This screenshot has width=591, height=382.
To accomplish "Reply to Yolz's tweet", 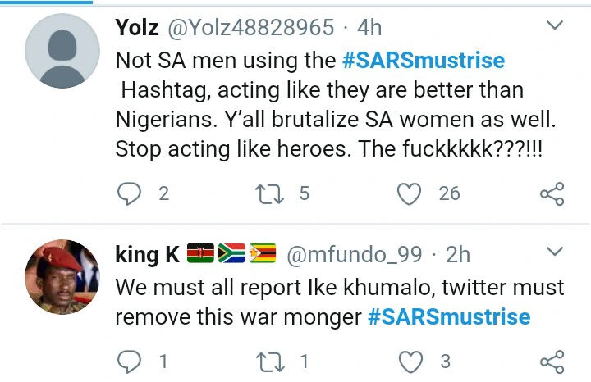I will tap(130, 193).
